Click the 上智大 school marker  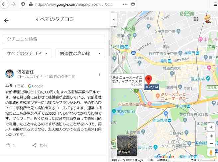click(x=139, y=63)
